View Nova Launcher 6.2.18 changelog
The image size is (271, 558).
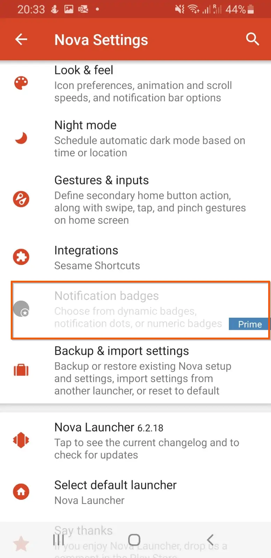pos(135,440)
